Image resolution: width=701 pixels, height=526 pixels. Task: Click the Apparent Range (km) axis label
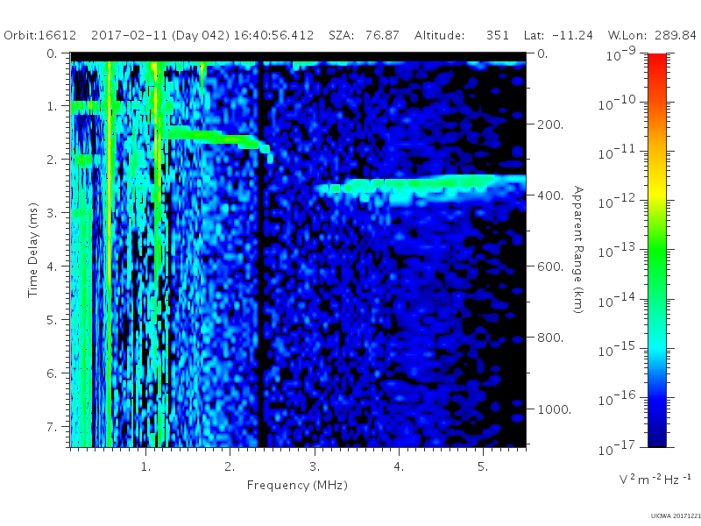tap(578, 250)
